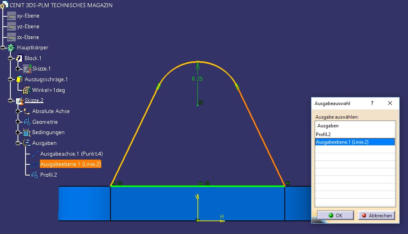
Task: Select yz-Ebene in the tree
Action: pyautogui.click(x=28, y=27)
